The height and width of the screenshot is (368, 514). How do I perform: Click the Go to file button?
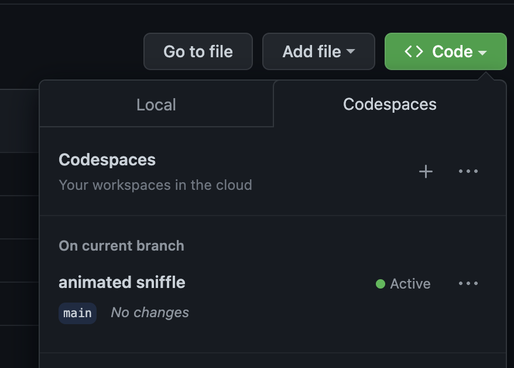(x=198, y=51)
